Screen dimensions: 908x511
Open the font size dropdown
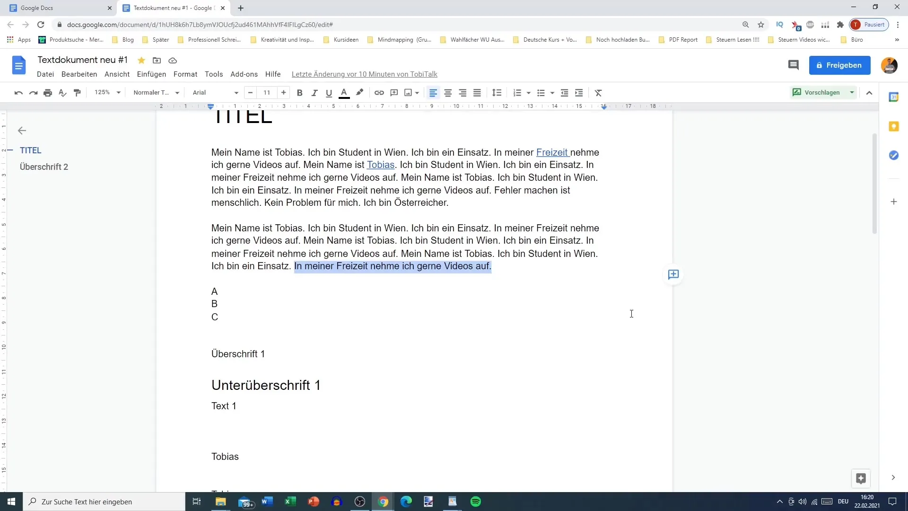pos(267,92)
